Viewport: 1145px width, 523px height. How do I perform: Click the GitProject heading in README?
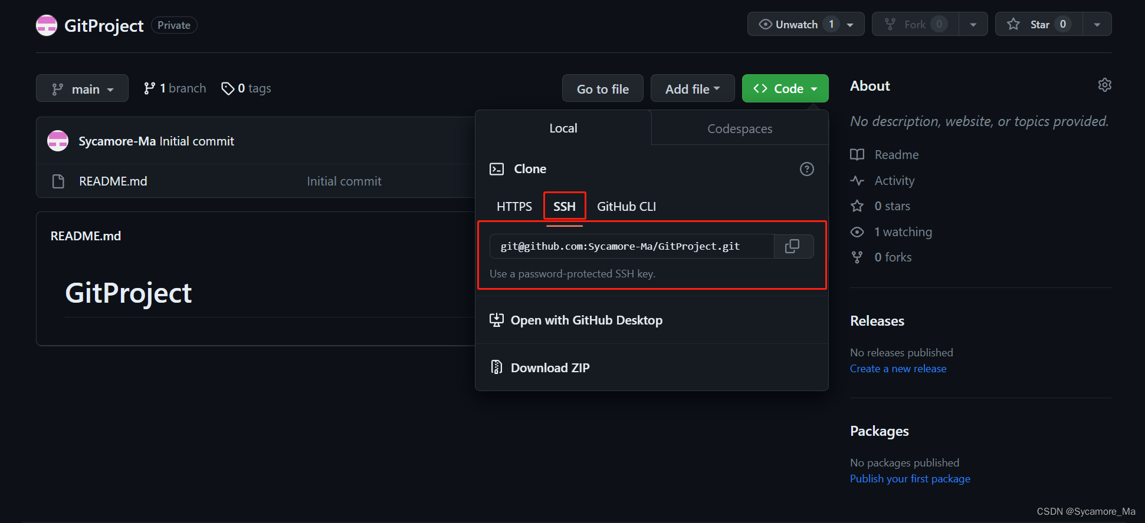click(128, 293)
